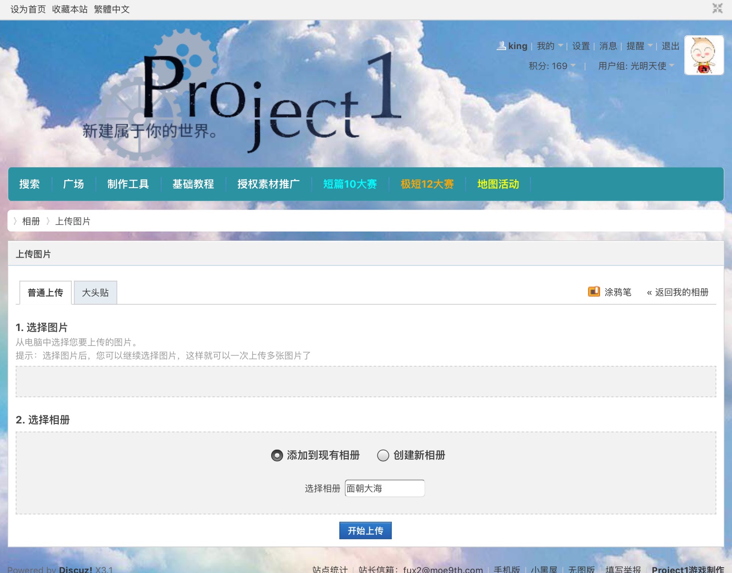Viewport: 732px width, 573px height.
Task: Expand the 用户组: 光明天使 dropdown
Action: point(636,66)
